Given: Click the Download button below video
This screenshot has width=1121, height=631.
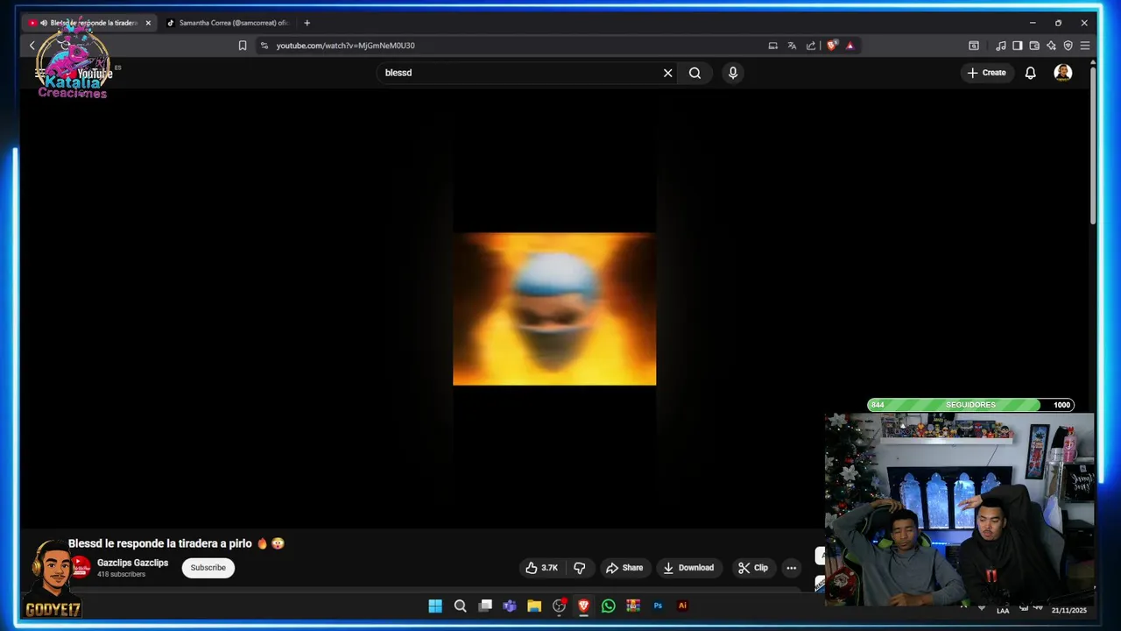Looking at the screenshot, I should pyautogui.click(x=688, y=568).
